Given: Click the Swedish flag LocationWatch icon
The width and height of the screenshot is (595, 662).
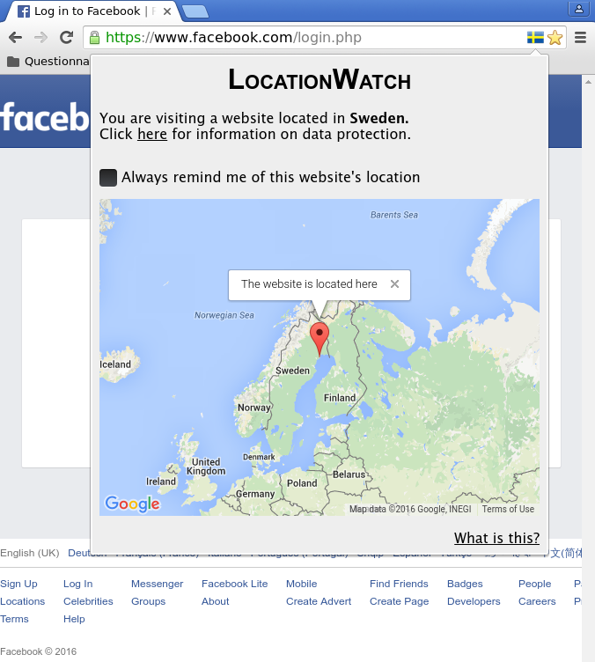Looking at the screenshot, I should pos(535,38).
